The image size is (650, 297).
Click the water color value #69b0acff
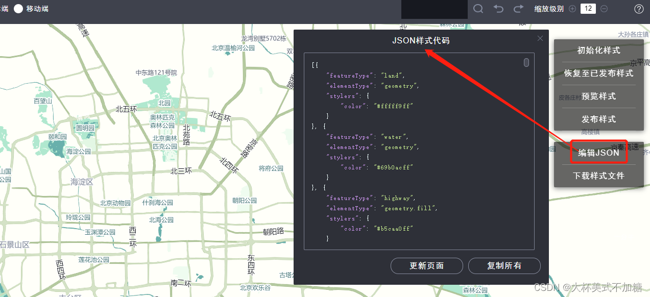(393, 167)
